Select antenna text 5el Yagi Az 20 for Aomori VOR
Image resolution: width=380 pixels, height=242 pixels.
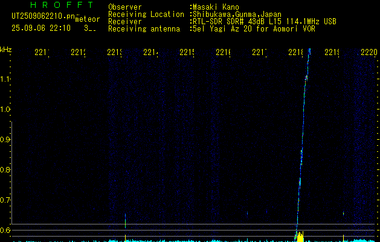coord(254,29)
